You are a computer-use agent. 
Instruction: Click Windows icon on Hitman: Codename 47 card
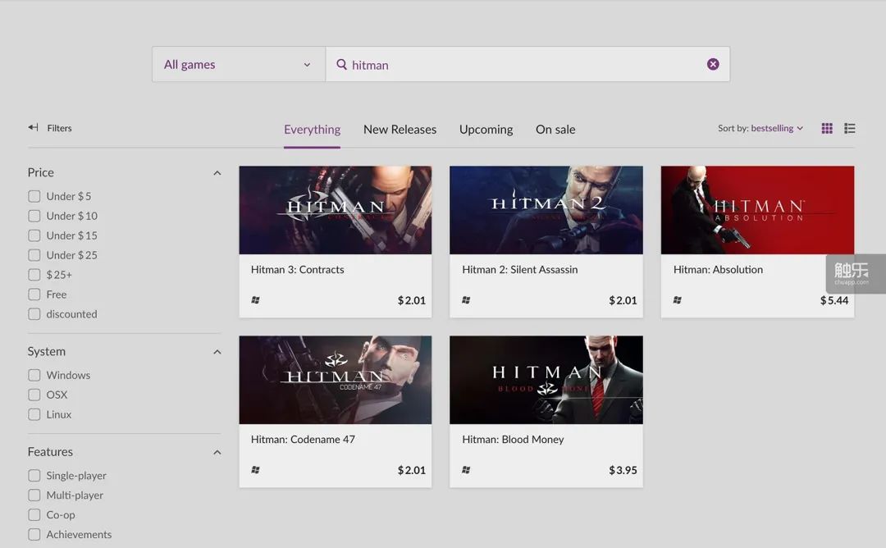(255, 470)
